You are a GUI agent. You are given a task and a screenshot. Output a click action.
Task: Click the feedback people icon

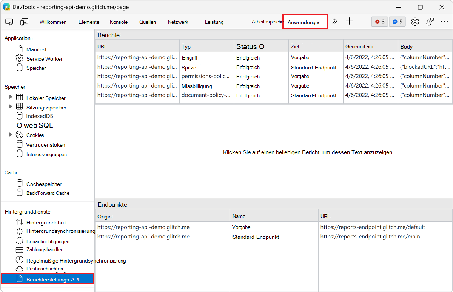point(430,22)
